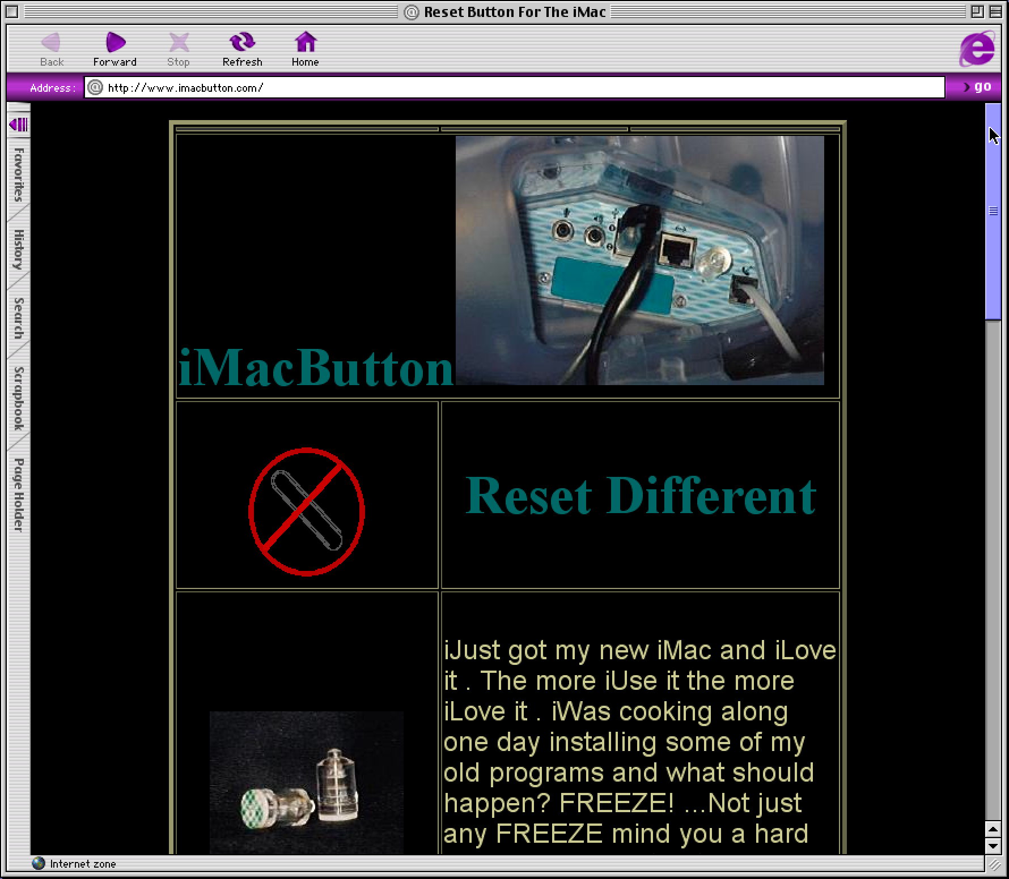Screen dimensions: 1009x879
Task: Open the Favorites side tab
Action: click(19, 174)
